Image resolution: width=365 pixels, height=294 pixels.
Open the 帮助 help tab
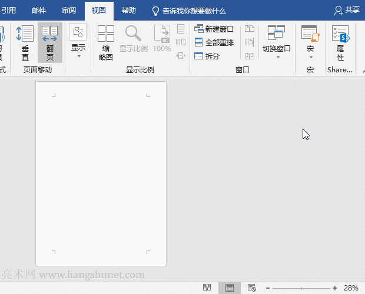128,11
